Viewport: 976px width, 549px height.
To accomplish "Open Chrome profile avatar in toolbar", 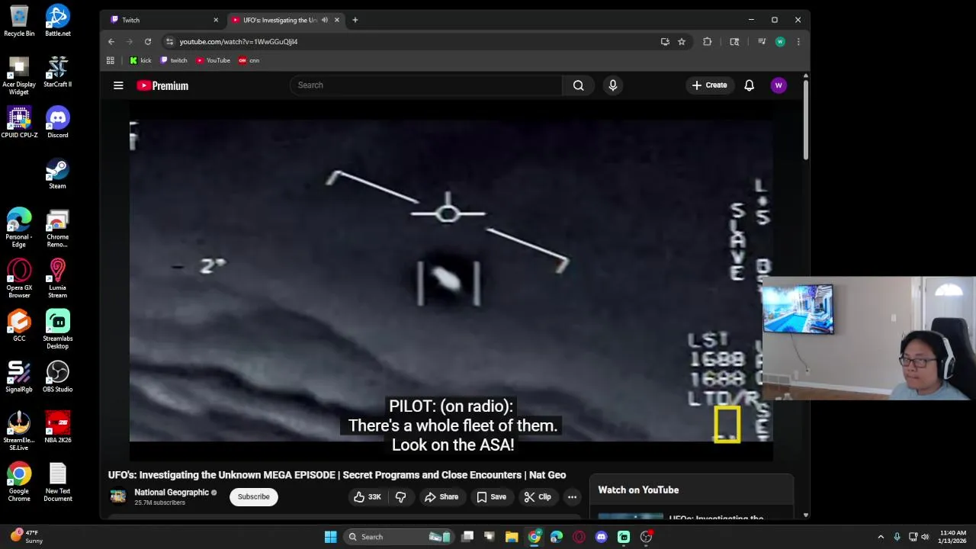I will click(780, 41).
